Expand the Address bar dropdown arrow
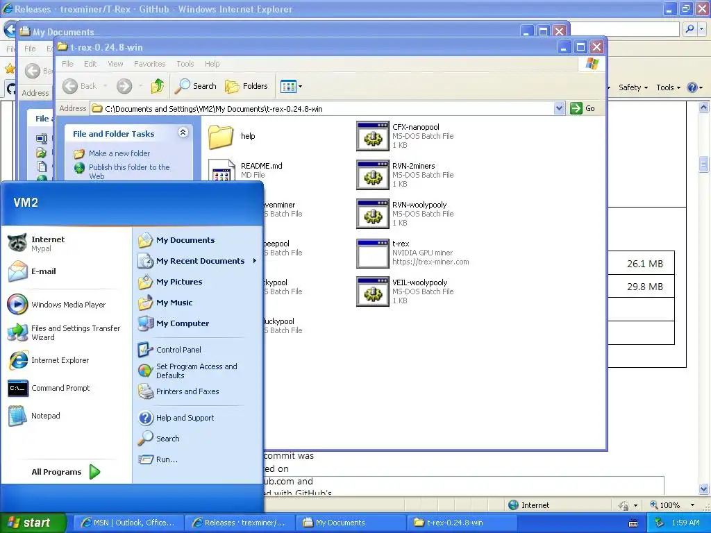Viewport: 711px width, 533px height. click(559, 108)
